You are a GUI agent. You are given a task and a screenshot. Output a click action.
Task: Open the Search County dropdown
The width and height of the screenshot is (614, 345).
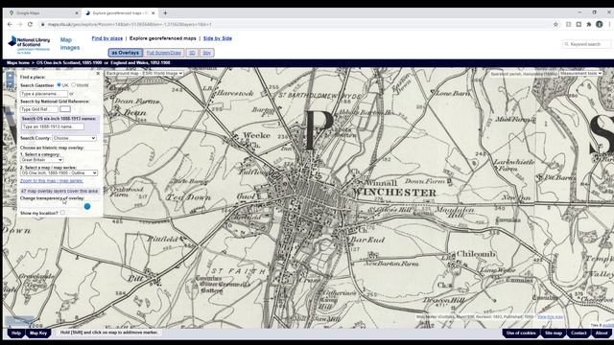point(74,138)
